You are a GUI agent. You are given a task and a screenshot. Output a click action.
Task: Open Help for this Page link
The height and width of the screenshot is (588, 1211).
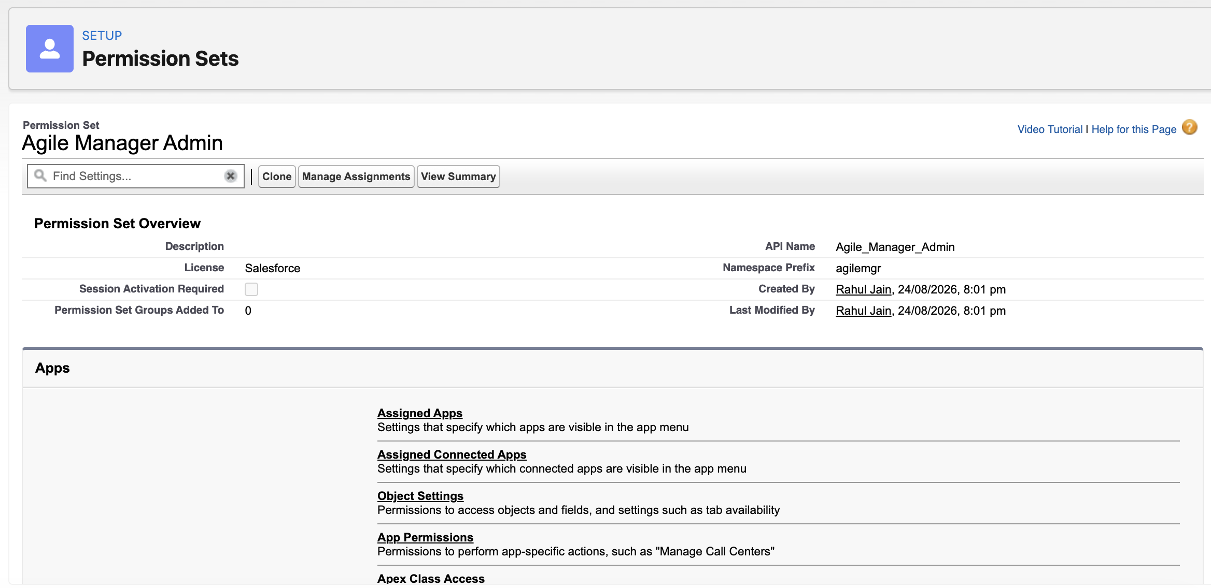[x=1134, y=129]
